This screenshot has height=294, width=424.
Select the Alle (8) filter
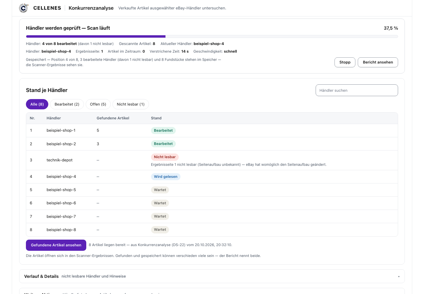[x=37, y=104]
